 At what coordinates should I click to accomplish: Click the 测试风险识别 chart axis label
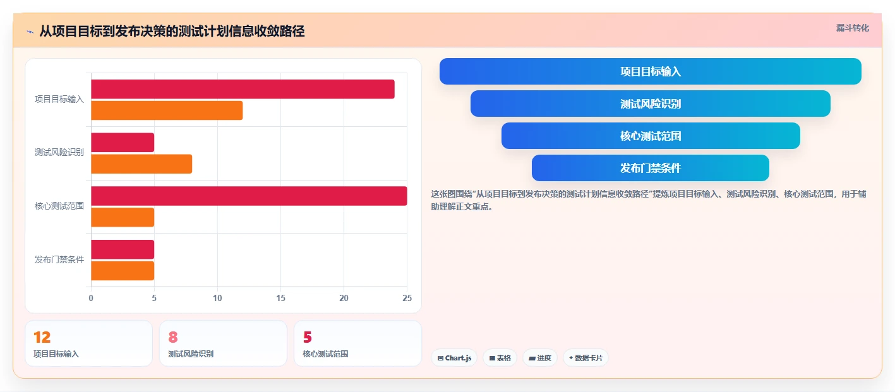point(59,153)
